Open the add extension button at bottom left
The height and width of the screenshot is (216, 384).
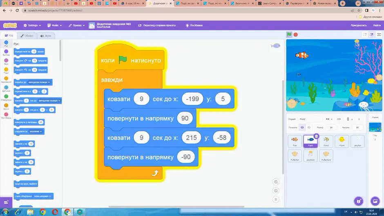pos(6,202)
